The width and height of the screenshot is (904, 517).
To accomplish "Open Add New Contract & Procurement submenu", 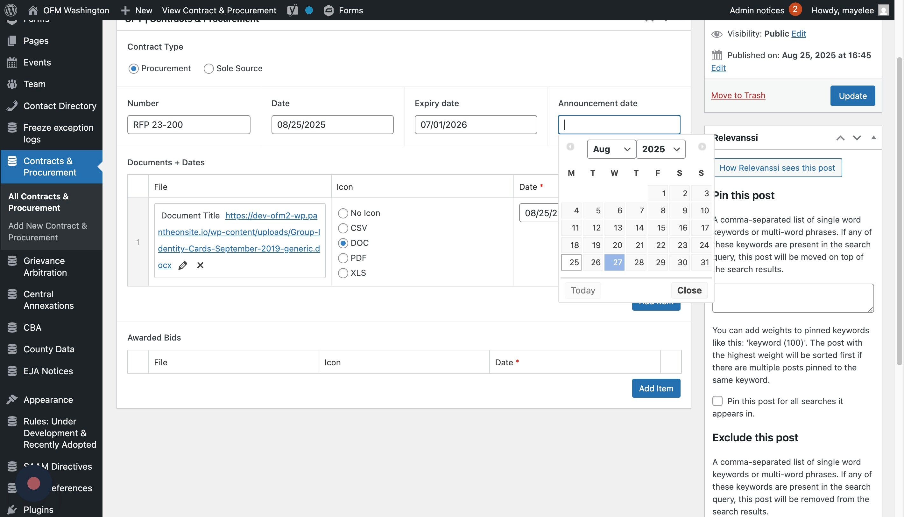I will 47,231.
